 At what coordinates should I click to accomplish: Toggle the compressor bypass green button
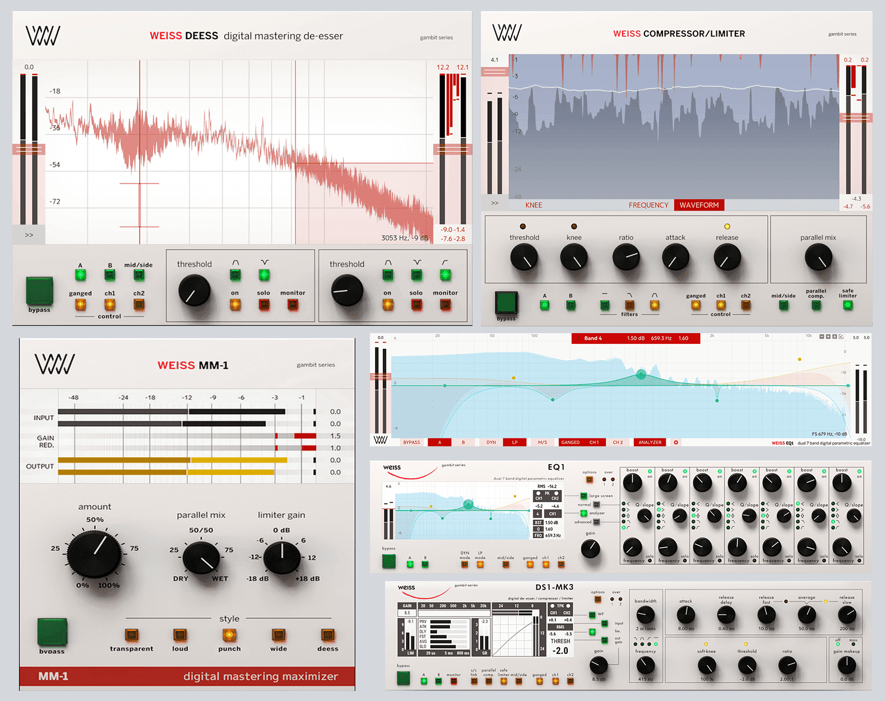click(506, 302)
